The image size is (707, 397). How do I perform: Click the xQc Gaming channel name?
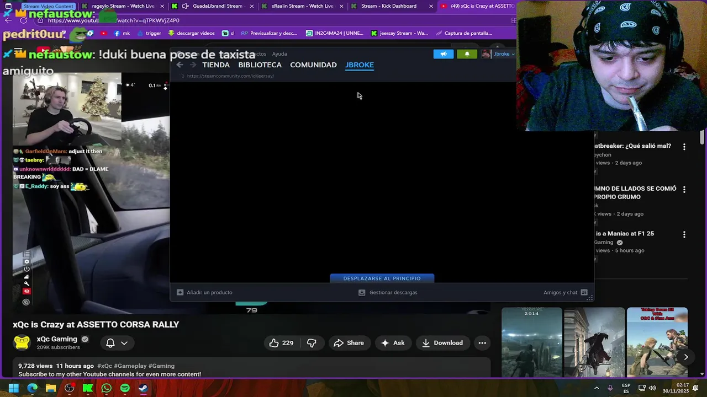click(57, 339)
